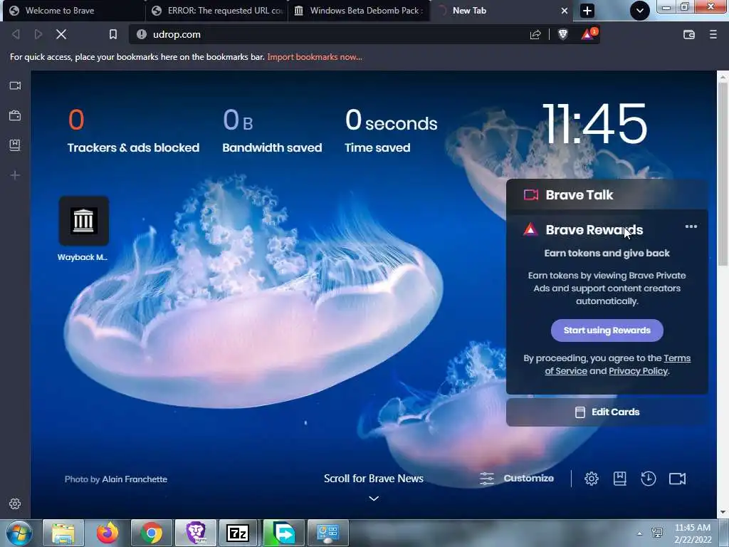Share this page via the share icon

[535, 34]
